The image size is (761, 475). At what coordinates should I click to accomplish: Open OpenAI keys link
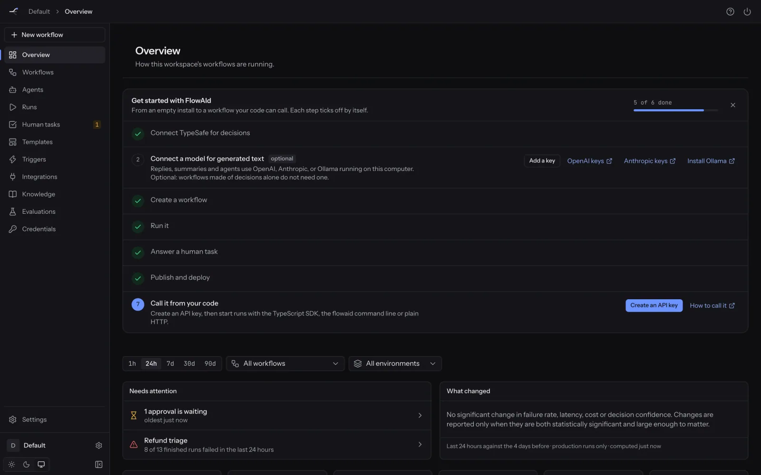[589, 161]
